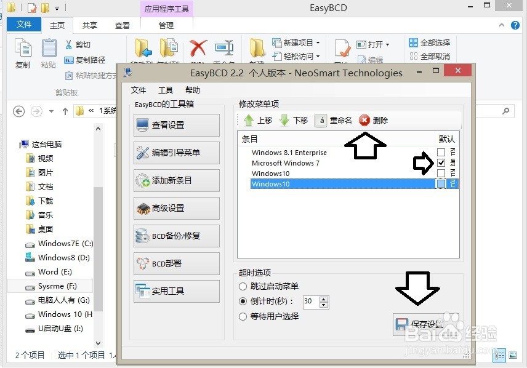The image size is (527, 368).
Task: Click the countdown seconds input field
Action: pos(311,302)
